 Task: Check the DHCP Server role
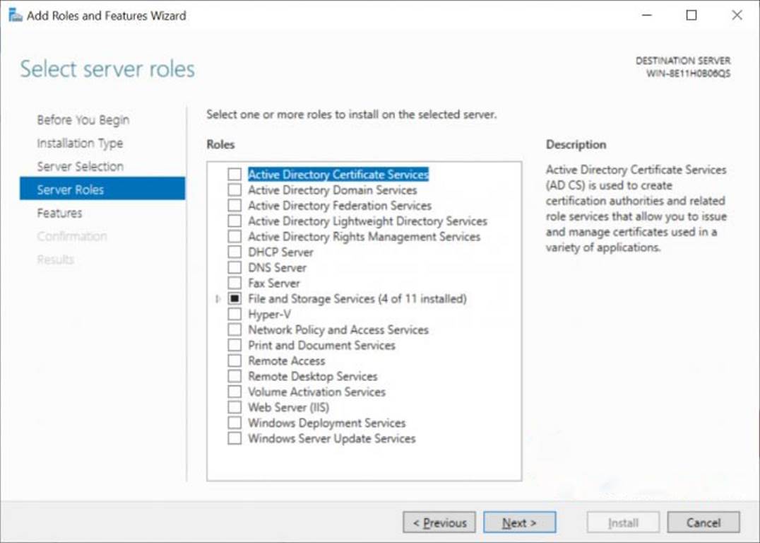pyautogui.click(x=235, y=252)
